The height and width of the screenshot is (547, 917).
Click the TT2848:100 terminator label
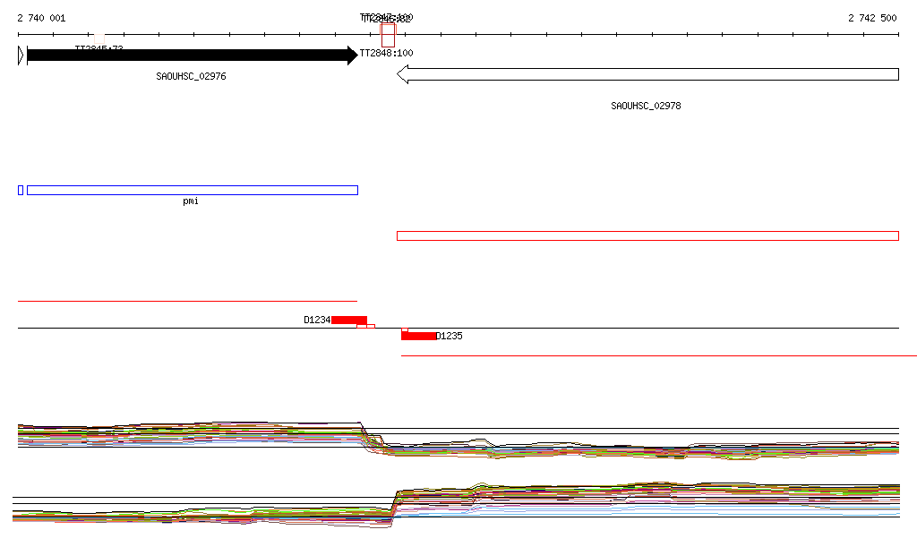point(386,53)
